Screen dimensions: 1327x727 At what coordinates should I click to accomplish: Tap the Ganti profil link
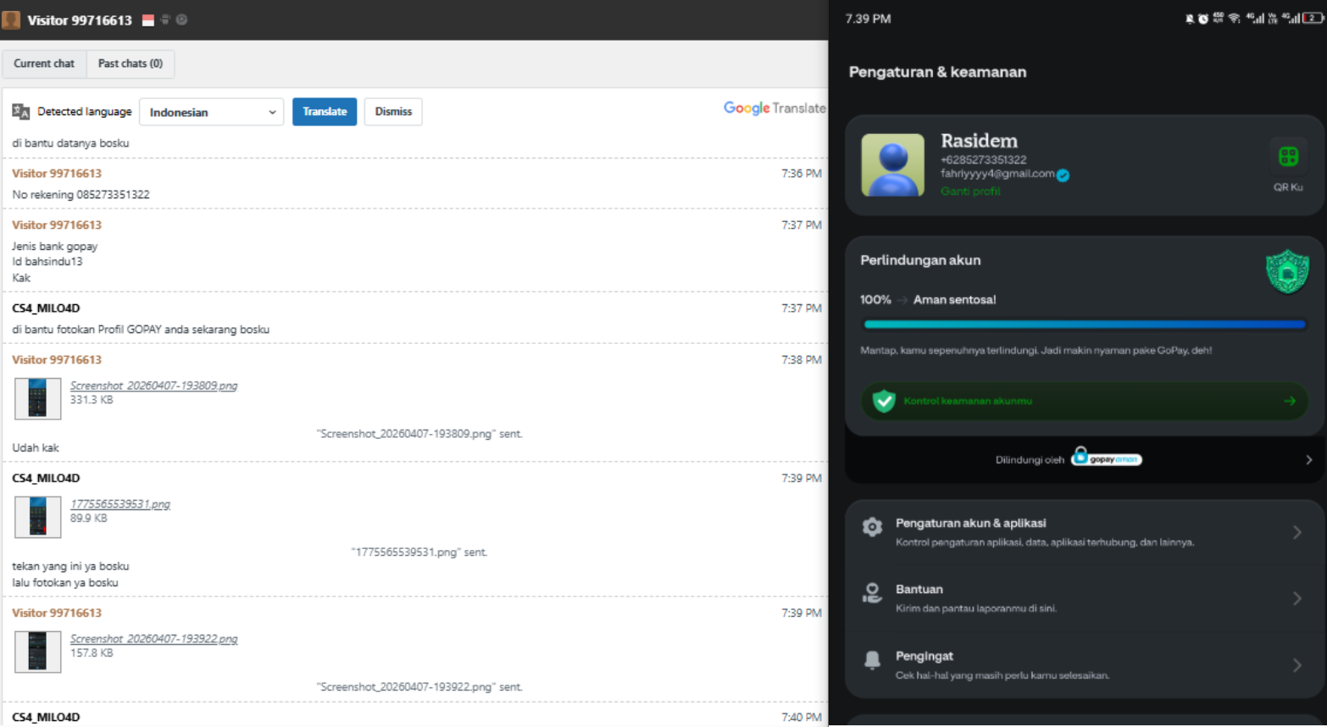click(x=970, y=191)
